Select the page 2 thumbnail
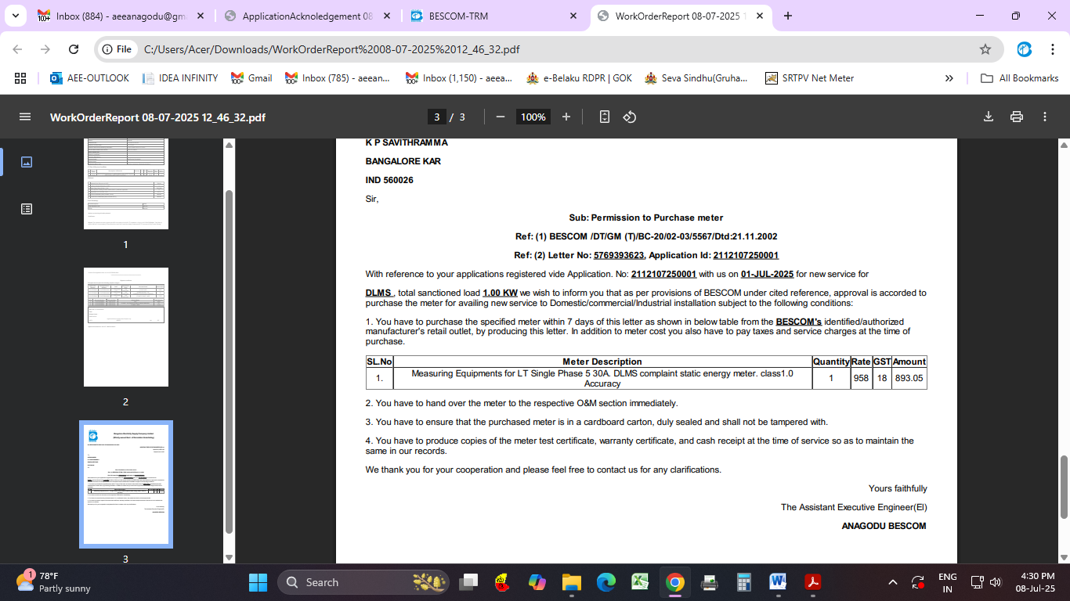Image resolution: width=1070 pixels, height=601 pixels. click(126, 327)
